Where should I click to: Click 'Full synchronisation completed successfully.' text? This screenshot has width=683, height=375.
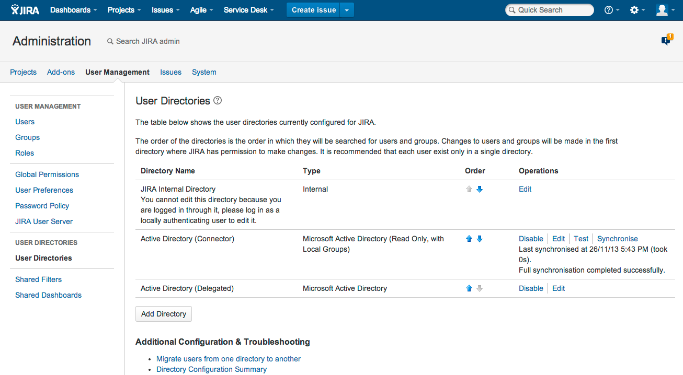pos(592,270)
